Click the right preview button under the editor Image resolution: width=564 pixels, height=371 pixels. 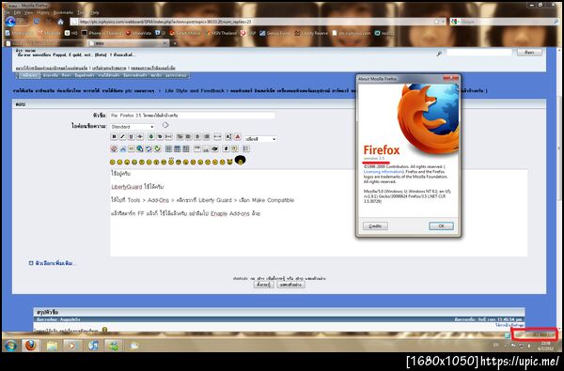pyautogui.click(x=291, y=285)
